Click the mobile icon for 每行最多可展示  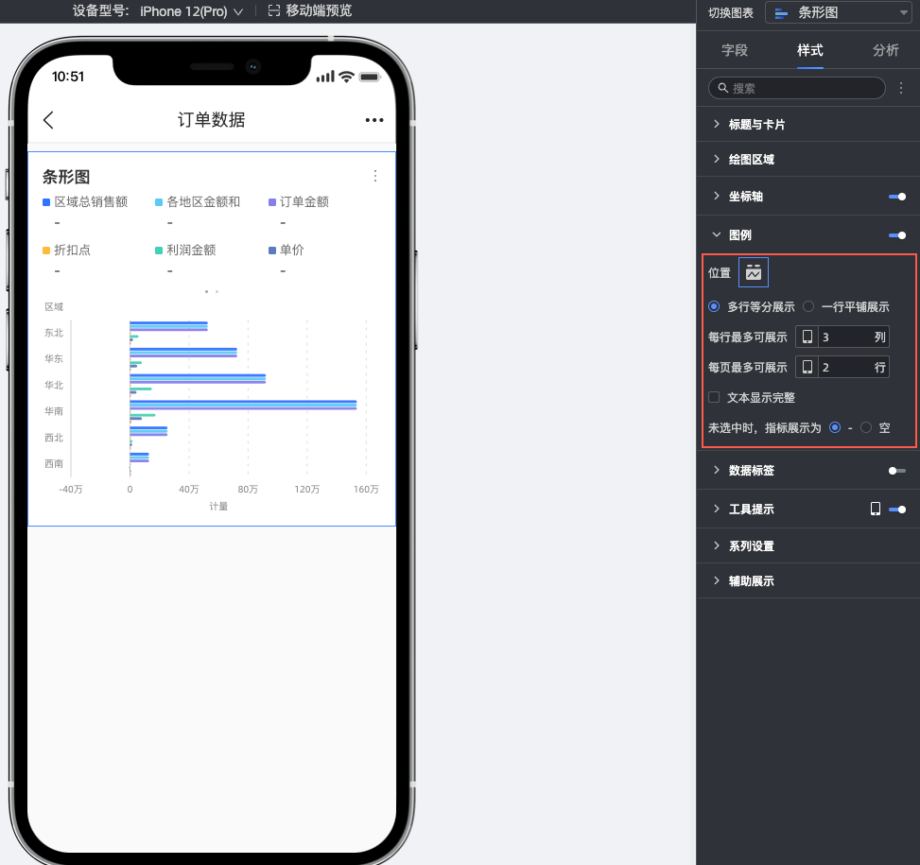(807, 337)
